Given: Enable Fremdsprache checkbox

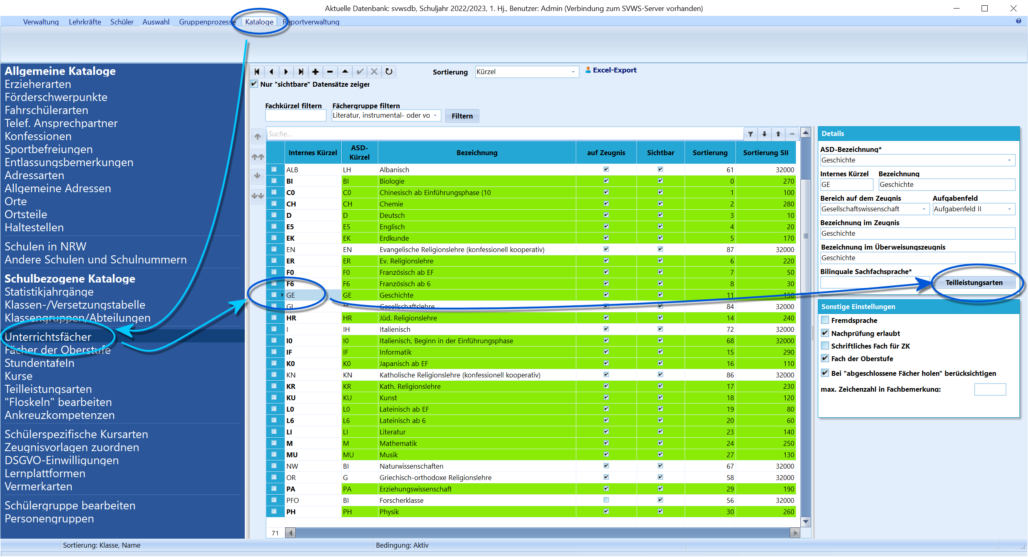Looking at the screenshot, I should (x=825, y=320).
